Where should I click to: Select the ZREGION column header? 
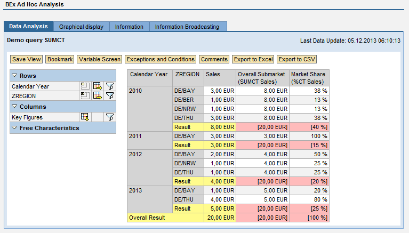188,78
